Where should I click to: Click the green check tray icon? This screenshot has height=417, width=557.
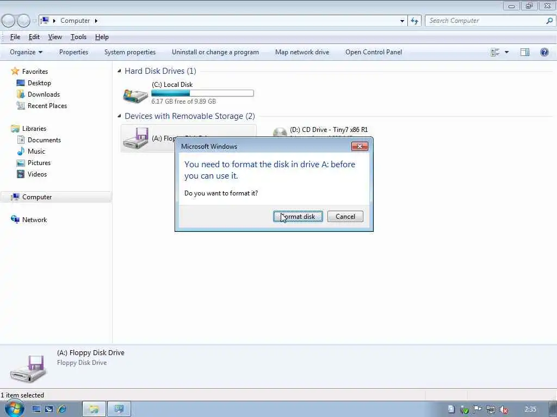pyautogui.click(x=465, y=409)
